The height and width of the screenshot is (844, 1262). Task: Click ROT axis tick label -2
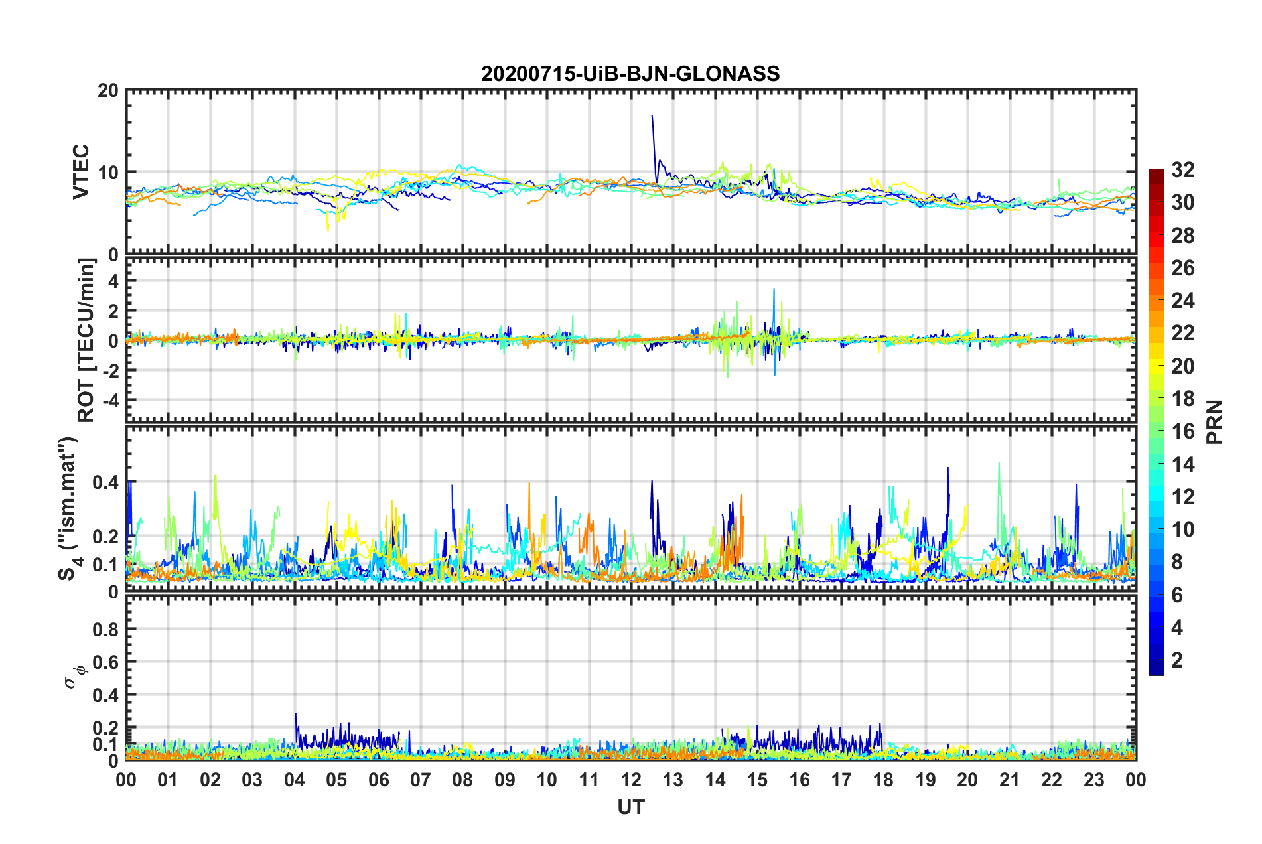[110, 370]
